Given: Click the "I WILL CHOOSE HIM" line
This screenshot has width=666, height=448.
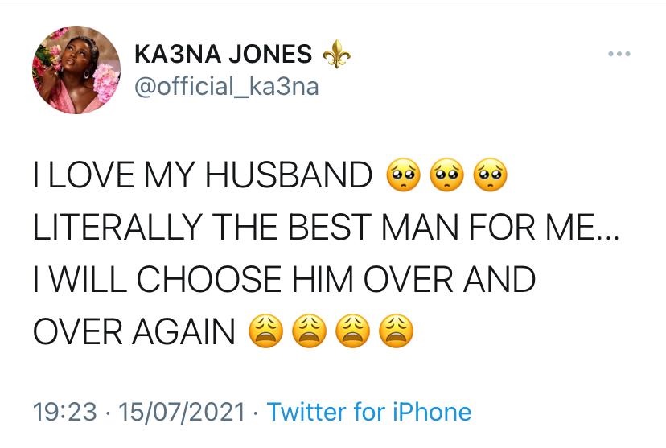Looking at the screenshot, I should [217, 279].
